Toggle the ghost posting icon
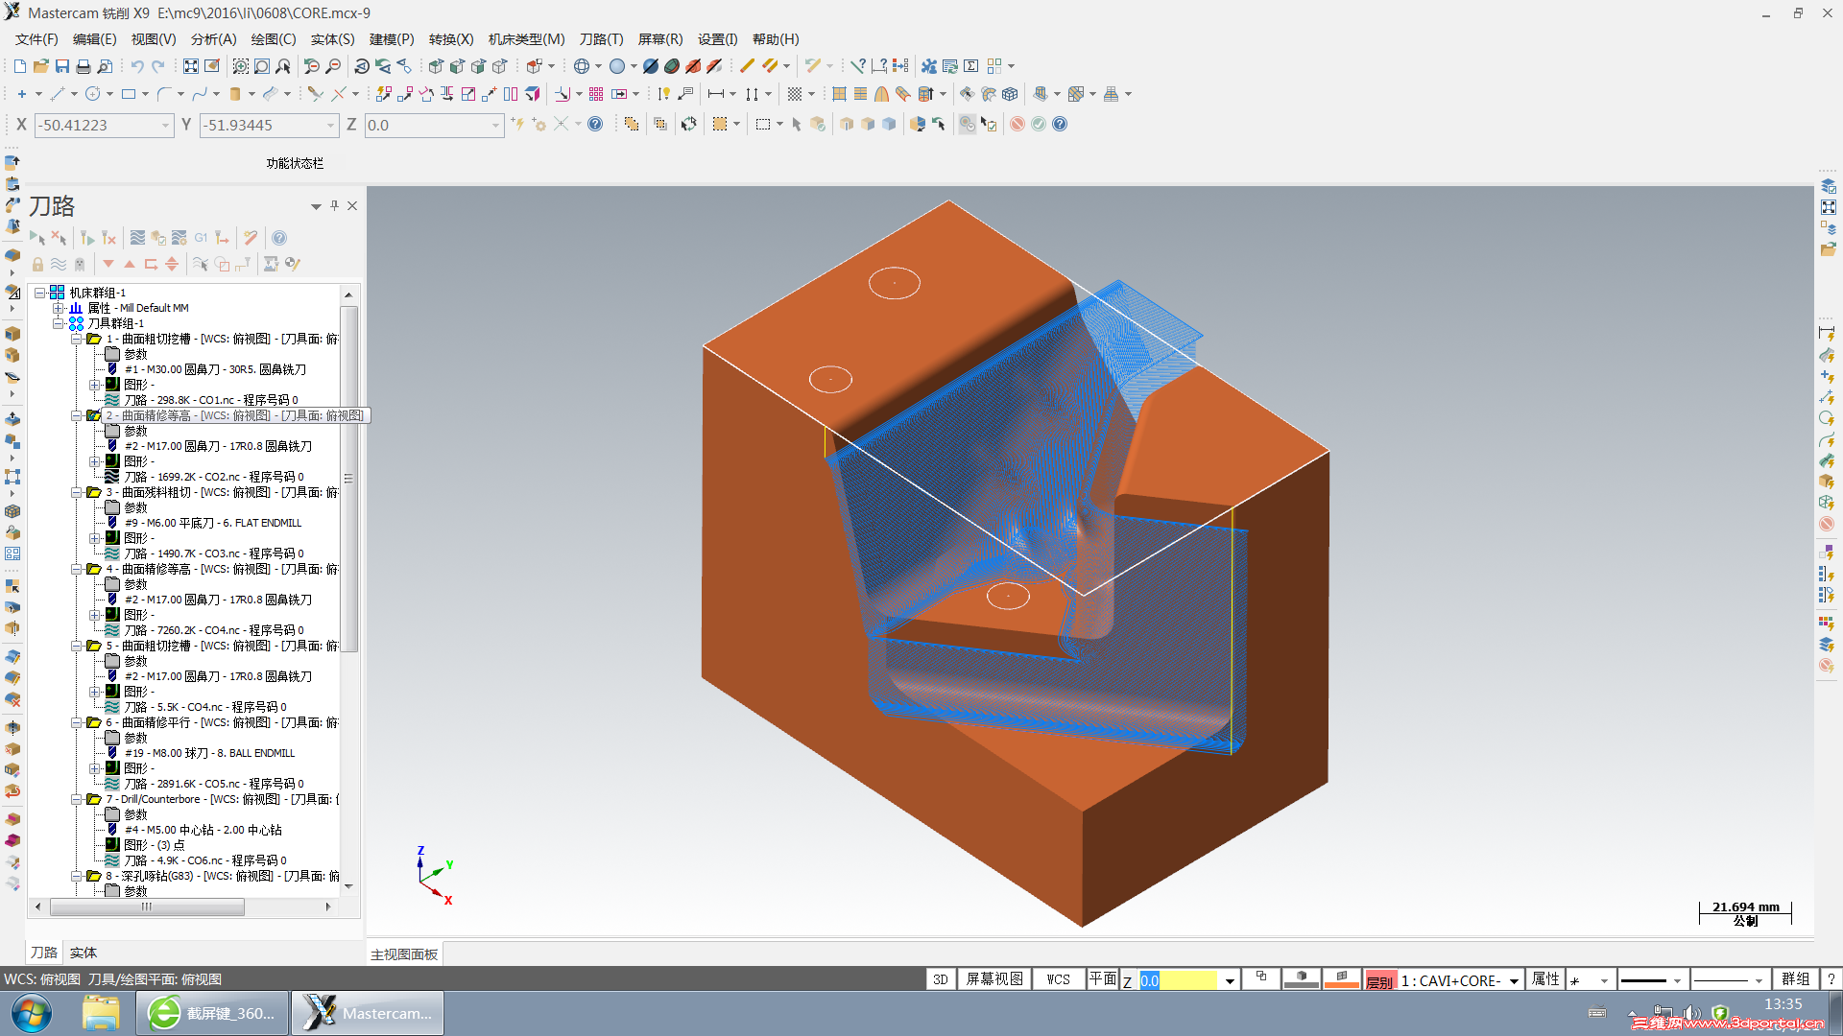Screen dimensions: 1843x1036 click(80, 264)
